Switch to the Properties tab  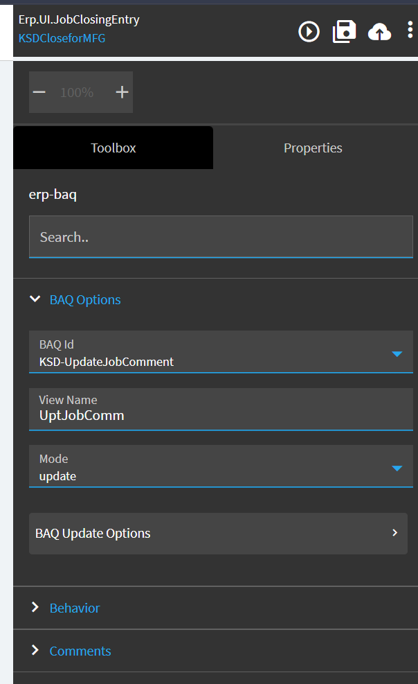(x=313, y=148)
